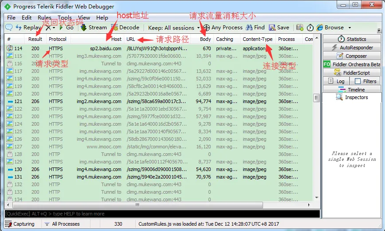Click image icon of session 123
The width and height of the screenshot is (385, 231).
[10, 116]
